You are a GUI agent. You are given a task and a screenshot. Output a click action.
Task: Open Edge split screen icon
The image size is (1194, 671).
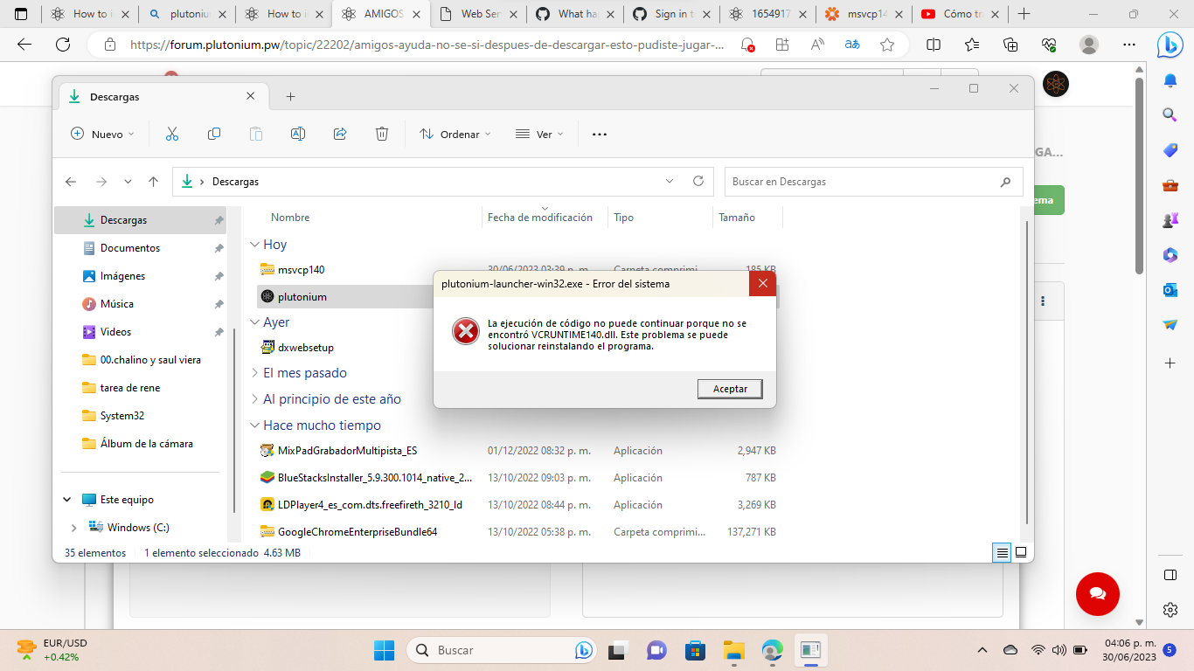tap(934, 45)
